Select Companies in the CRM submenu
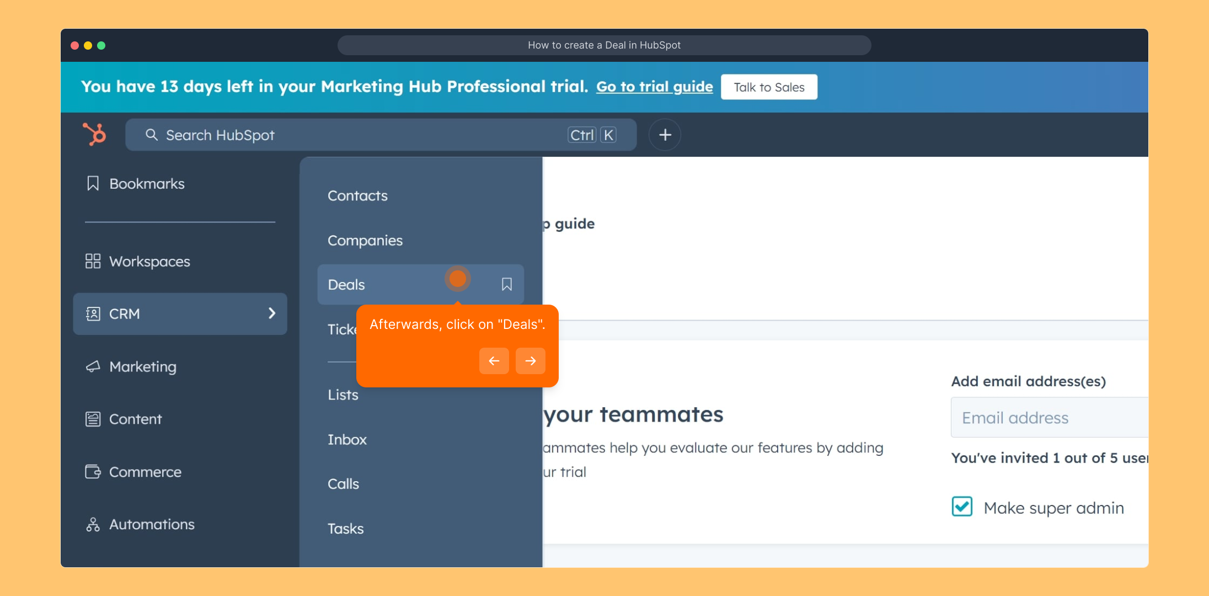The width and height of the screenshot is (1209, 596). click(x=365, y=241)
